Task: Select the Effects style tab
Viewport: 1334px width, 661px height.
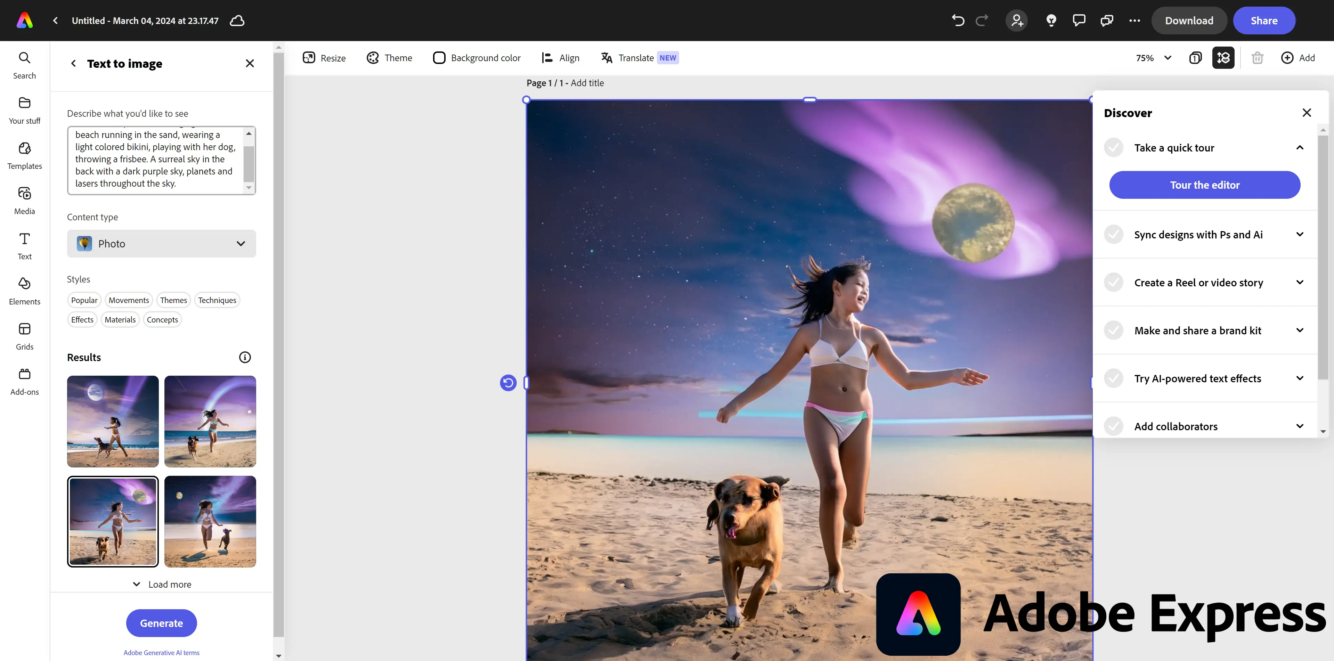Action: coord(82,319)
